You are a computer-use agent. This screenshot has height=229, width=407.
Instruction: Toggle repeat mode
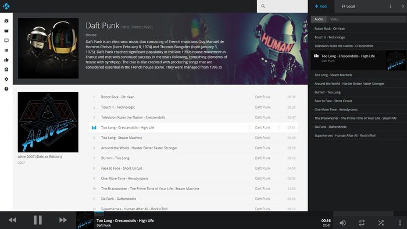point(362,223)
